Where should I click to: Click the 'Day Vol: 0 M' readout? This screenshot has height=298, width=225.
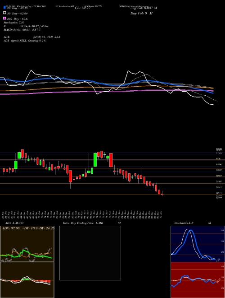click(141, 13)
